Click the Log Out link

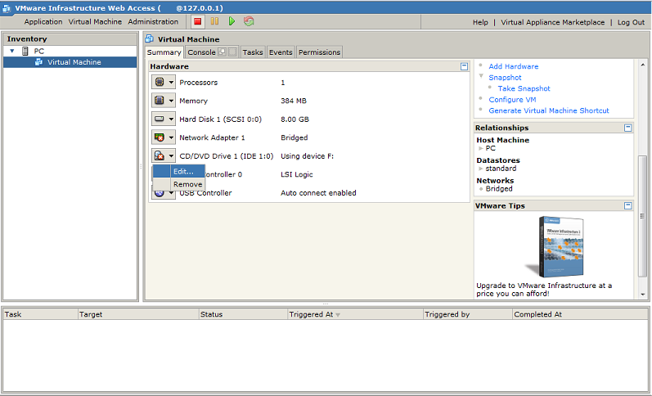pos(631,22)
